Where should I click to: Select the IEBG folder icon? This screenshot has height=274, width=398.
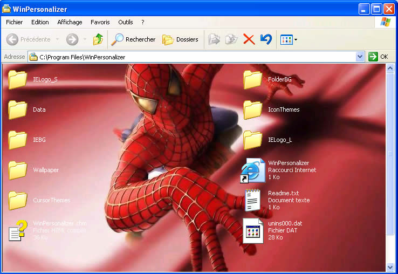17,140
